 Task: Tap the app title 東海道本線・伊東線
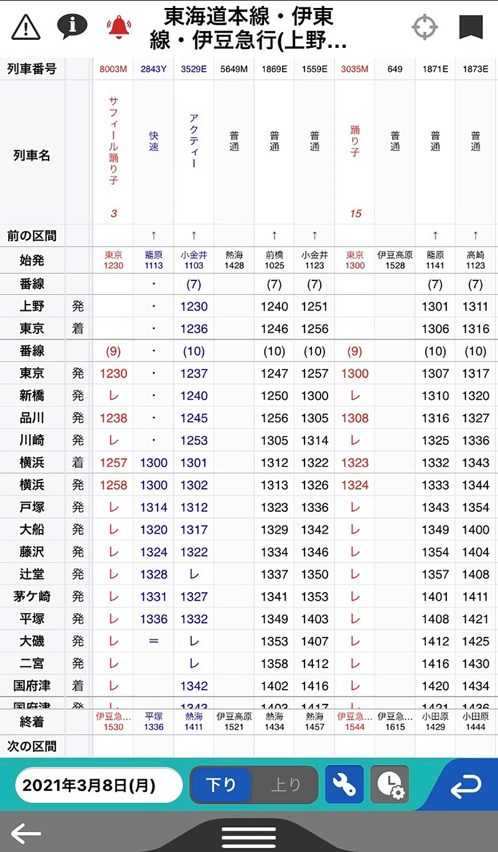click(248, 27)
